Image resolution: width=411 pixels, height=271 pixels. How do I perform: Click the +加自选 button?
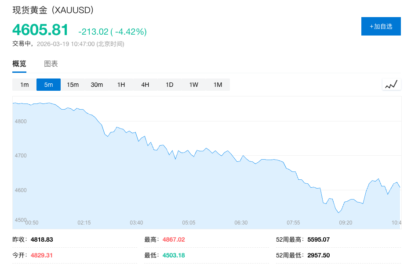[381, 26]
